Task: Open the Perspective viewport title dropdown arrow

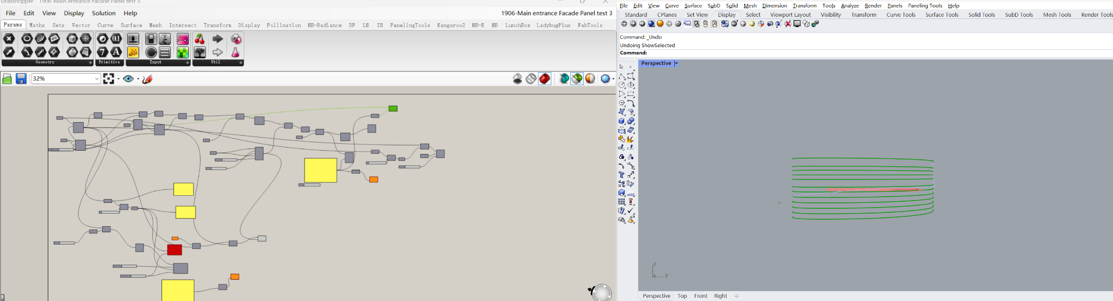Action: coord(676,63)
